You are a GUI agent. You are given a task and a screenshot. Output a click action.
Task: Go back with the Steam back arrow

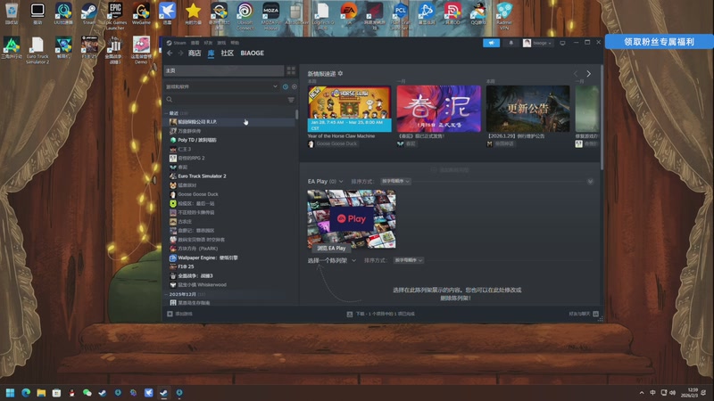point(170,53)
